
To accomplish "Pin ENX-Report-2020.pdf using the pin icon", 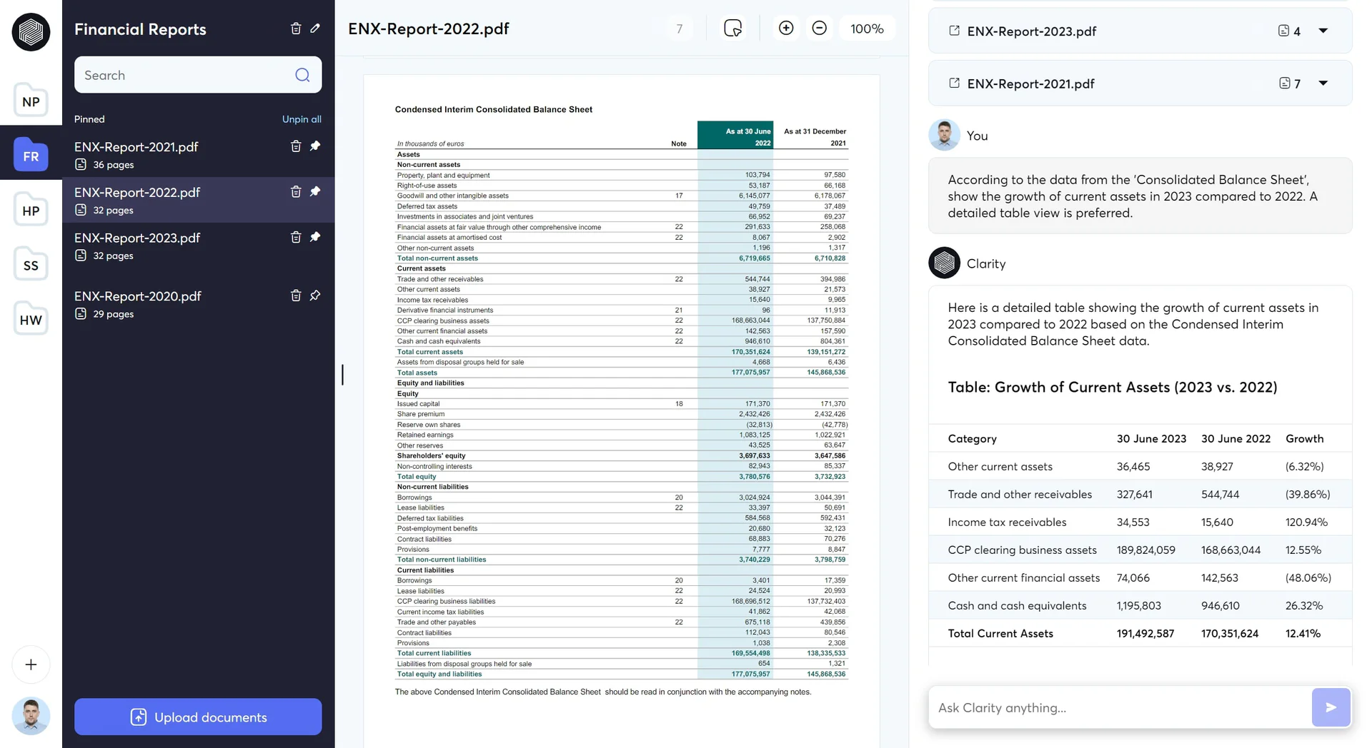I will (315, 295).
